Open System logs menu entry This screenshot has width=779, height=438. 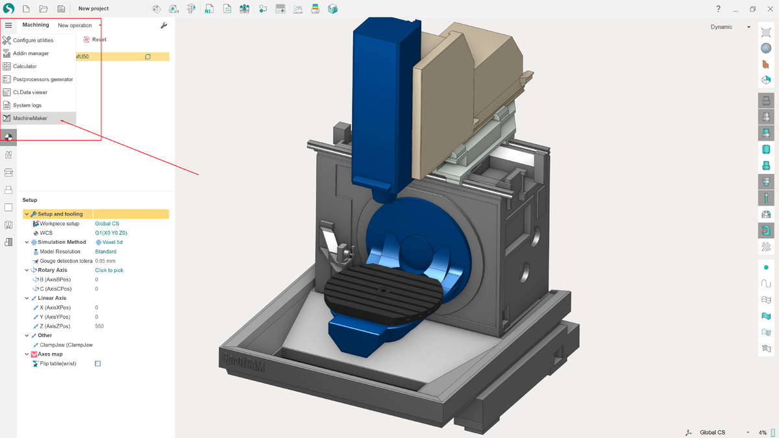coord(38,105)
